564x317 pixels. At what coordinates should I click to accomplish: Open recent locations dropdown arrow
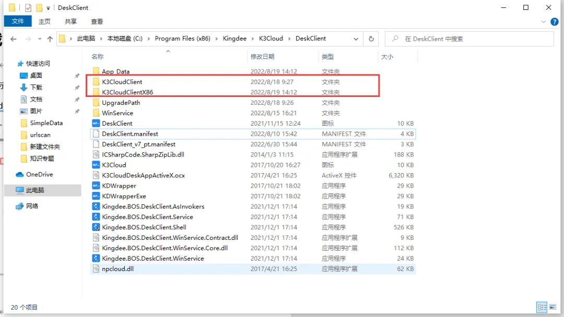click(x=40, y=39)
